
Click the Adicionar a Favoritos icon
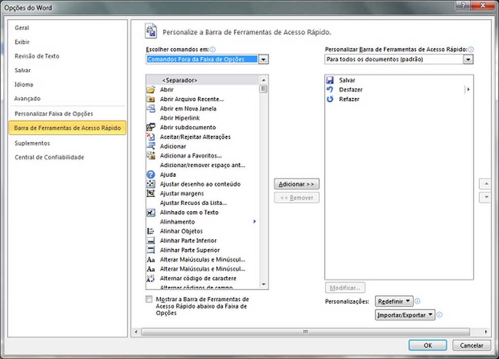point(151,155)
